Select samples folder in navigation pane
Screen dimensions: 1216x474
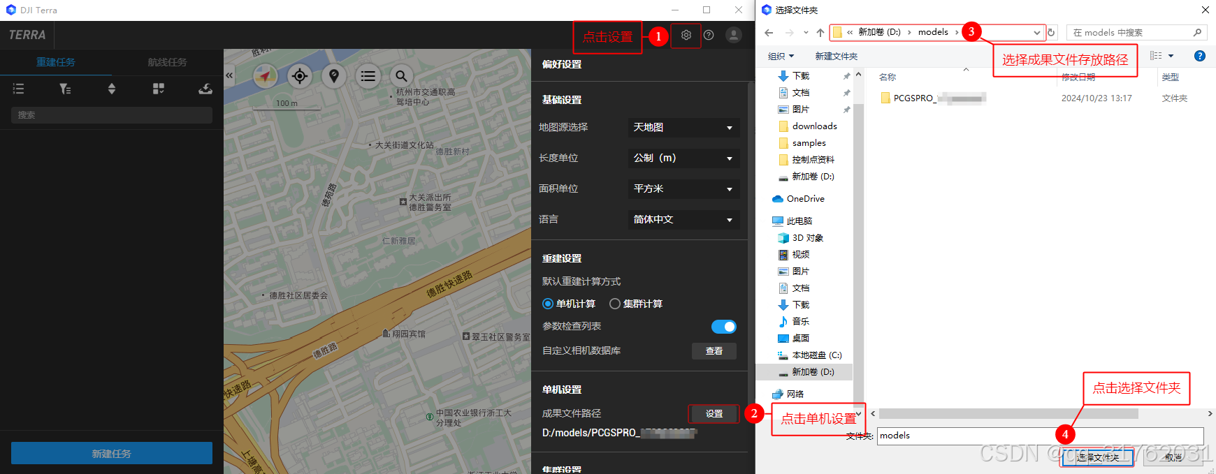tap(809, 143)
